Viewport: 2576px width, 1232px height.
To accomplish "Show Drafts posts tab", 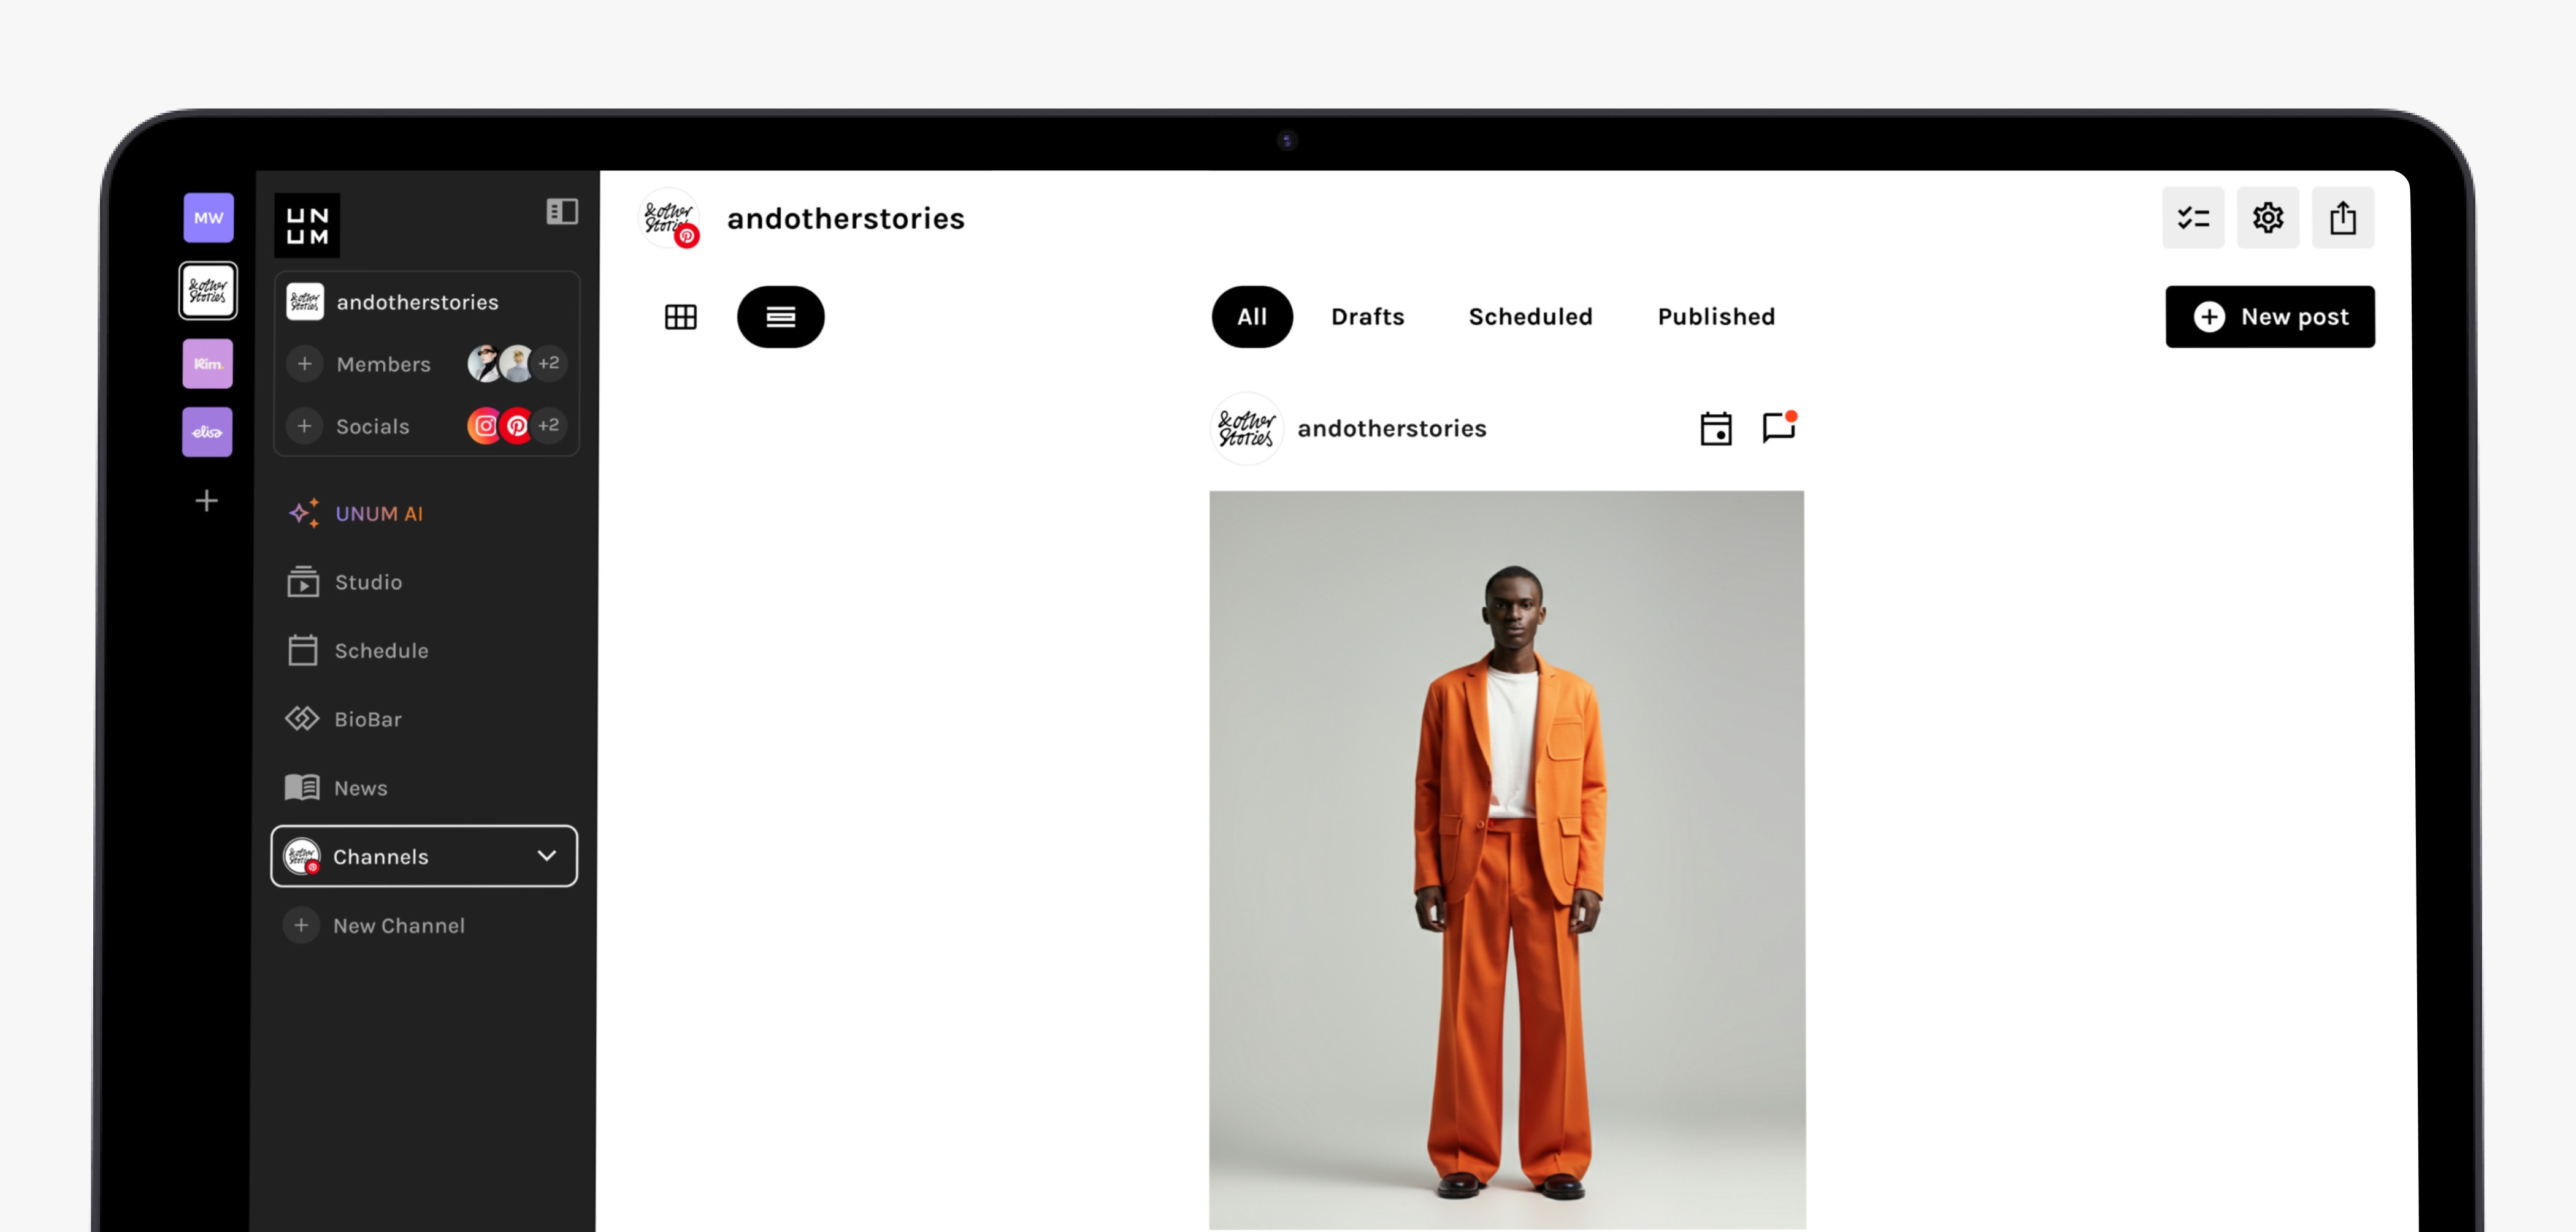I will pyautogui.click(x=1367, y=317).
